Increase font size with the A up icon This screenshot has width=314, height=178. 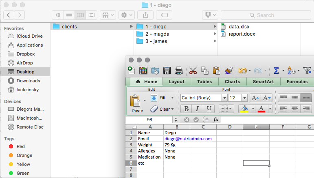click(x=255, y=98)
